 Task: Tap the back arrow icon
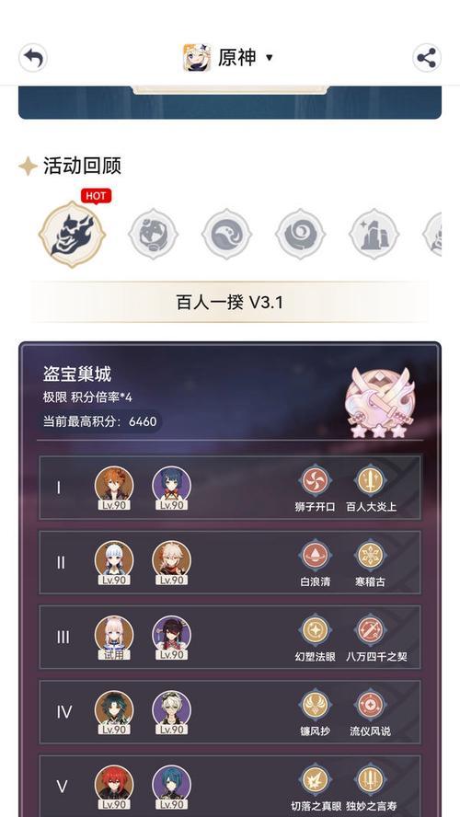[33, 58]
